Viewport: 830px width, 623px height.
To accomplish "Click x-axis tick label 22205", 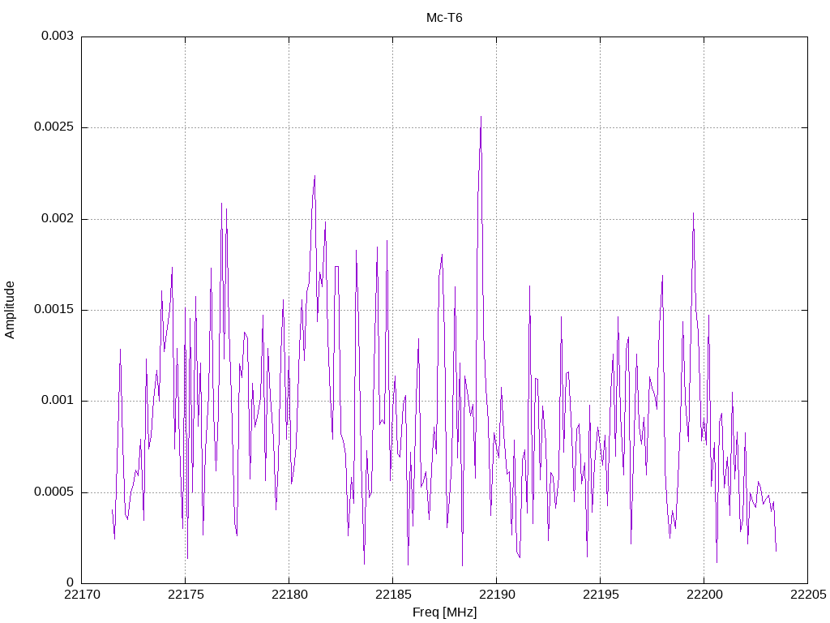I will click(x=808, y=595).
